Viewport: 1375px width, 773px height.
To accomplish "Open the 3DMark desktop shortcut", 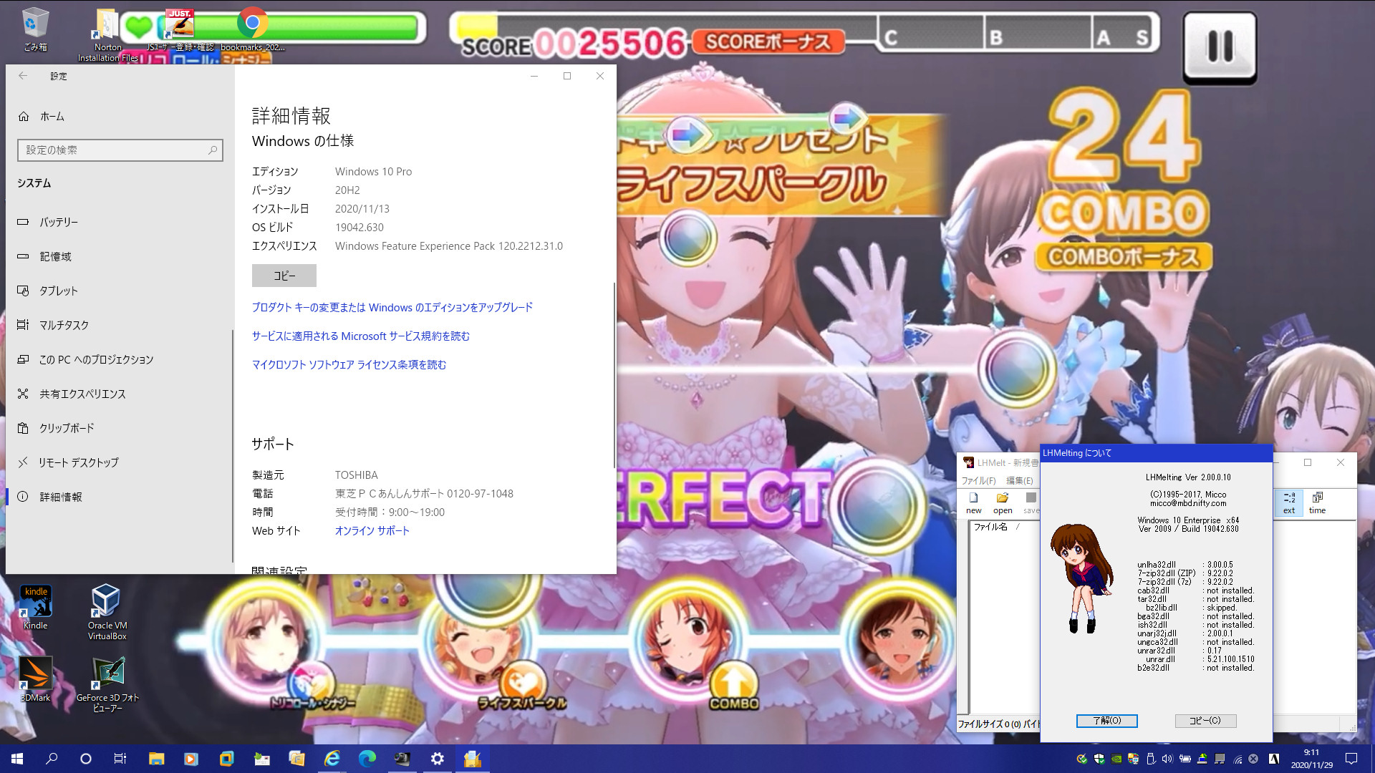I will click(x=36, y=680).
